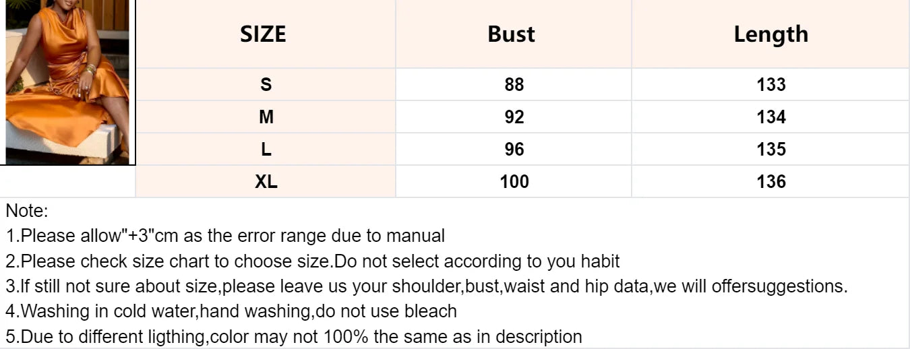Click the cold water washing note
This screenshot has width=910, height=349.
coord(231,311)
